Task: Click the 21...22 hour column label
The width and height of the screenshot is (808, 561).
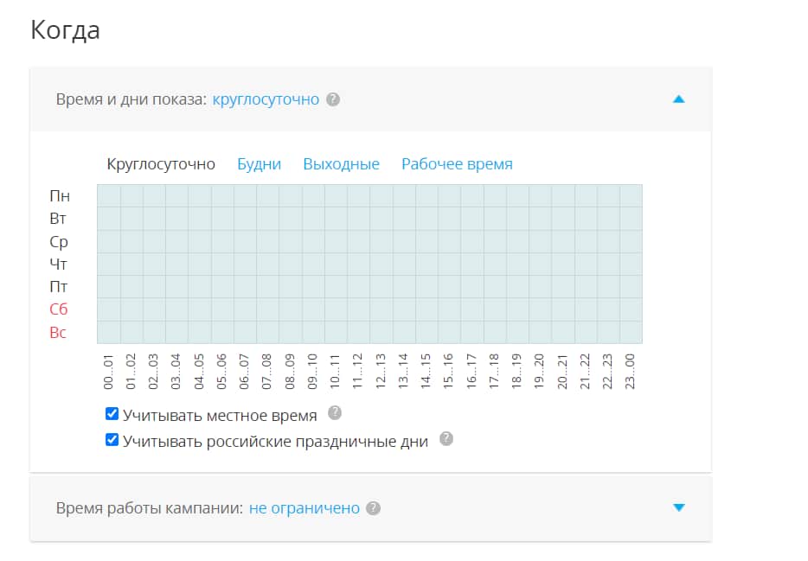Action: coord(585,372)
